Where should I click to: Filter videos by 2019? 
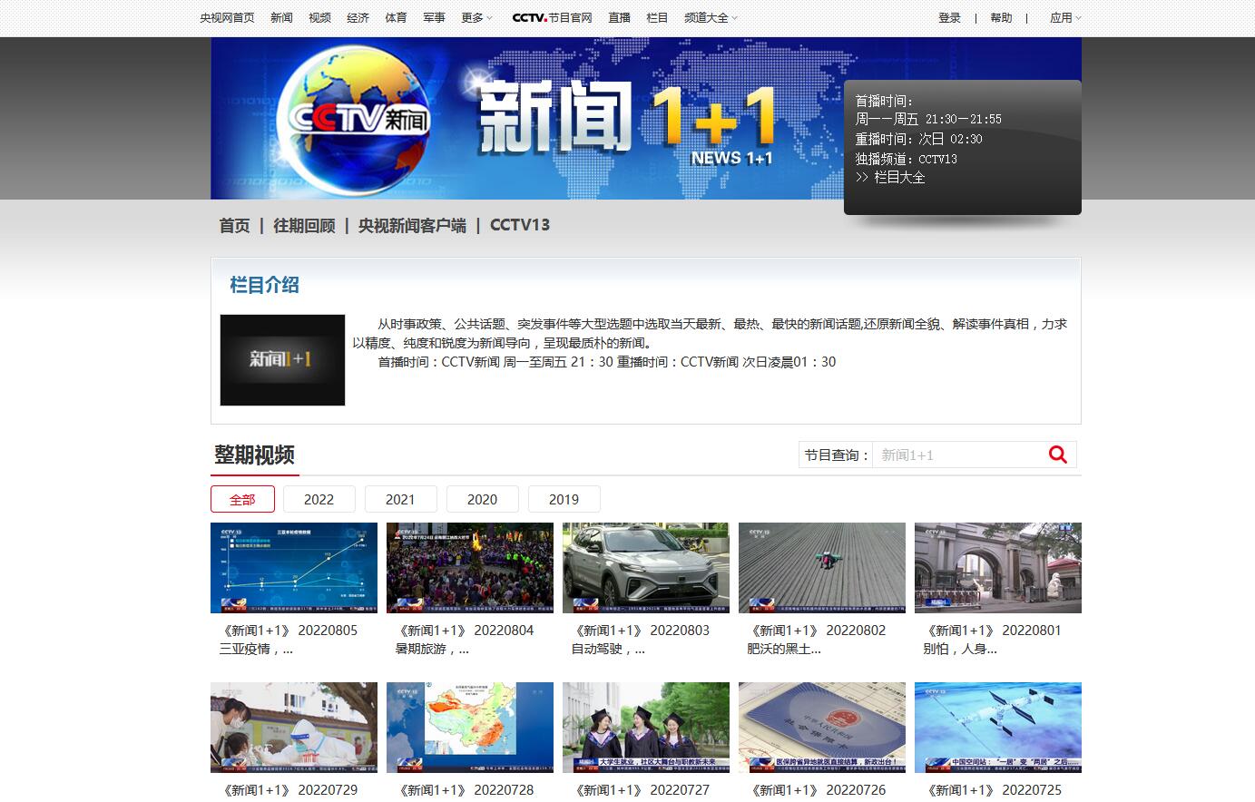tap(564, 499)
